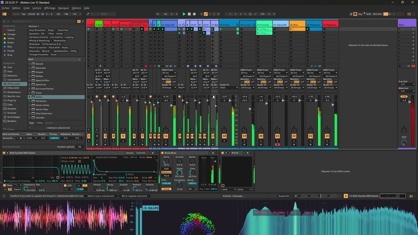
Task: Click the Suspendre analysis button
Action: tap(284, 196)
